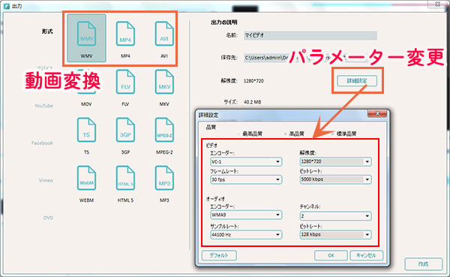Screen dimensions: 450x277
Task: Click the 名前 name input field
Action: pos(310,35)
